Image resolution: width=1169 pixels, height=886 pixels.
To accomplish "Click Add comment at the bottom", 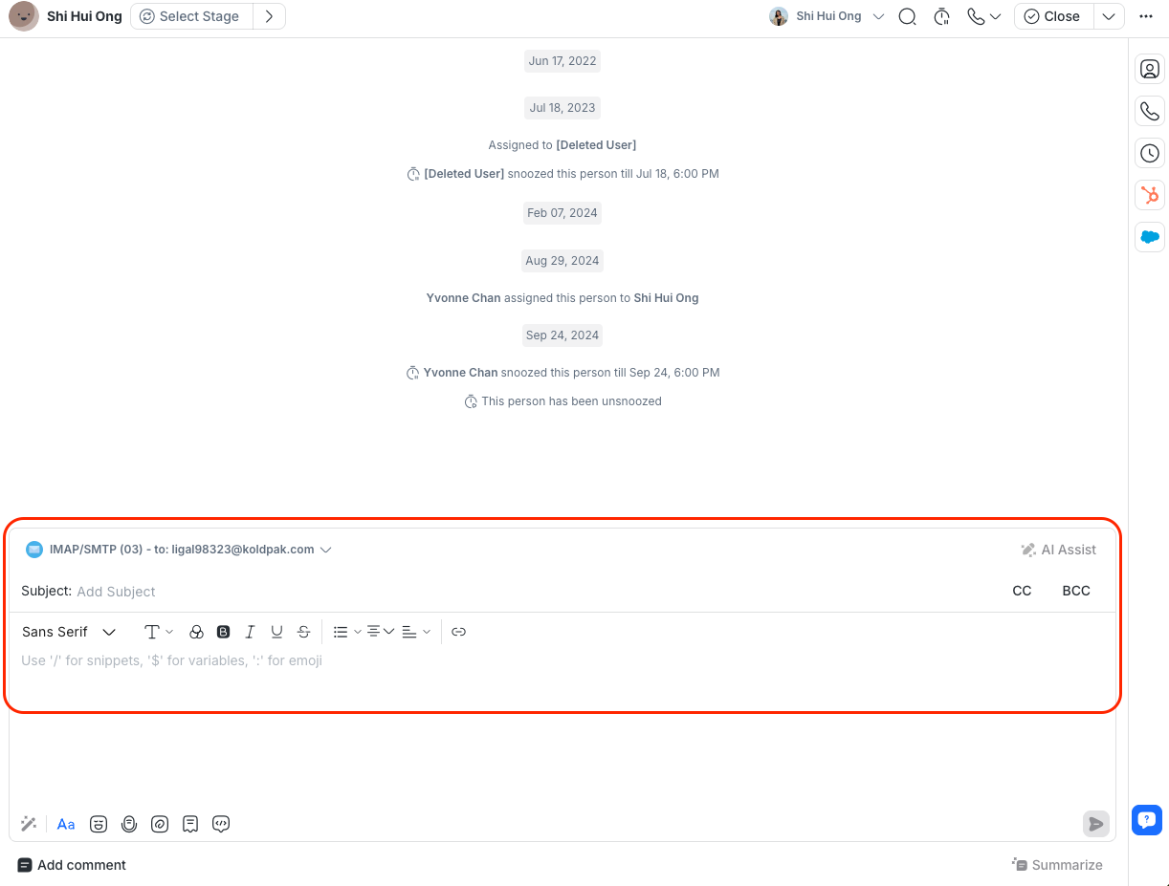I will coord(72,865).
